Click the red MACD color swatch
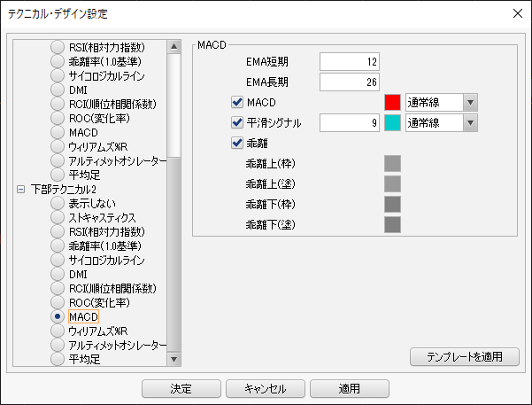Screen dimensions: 532x405 pyautogui.click(x=393, y=102)
